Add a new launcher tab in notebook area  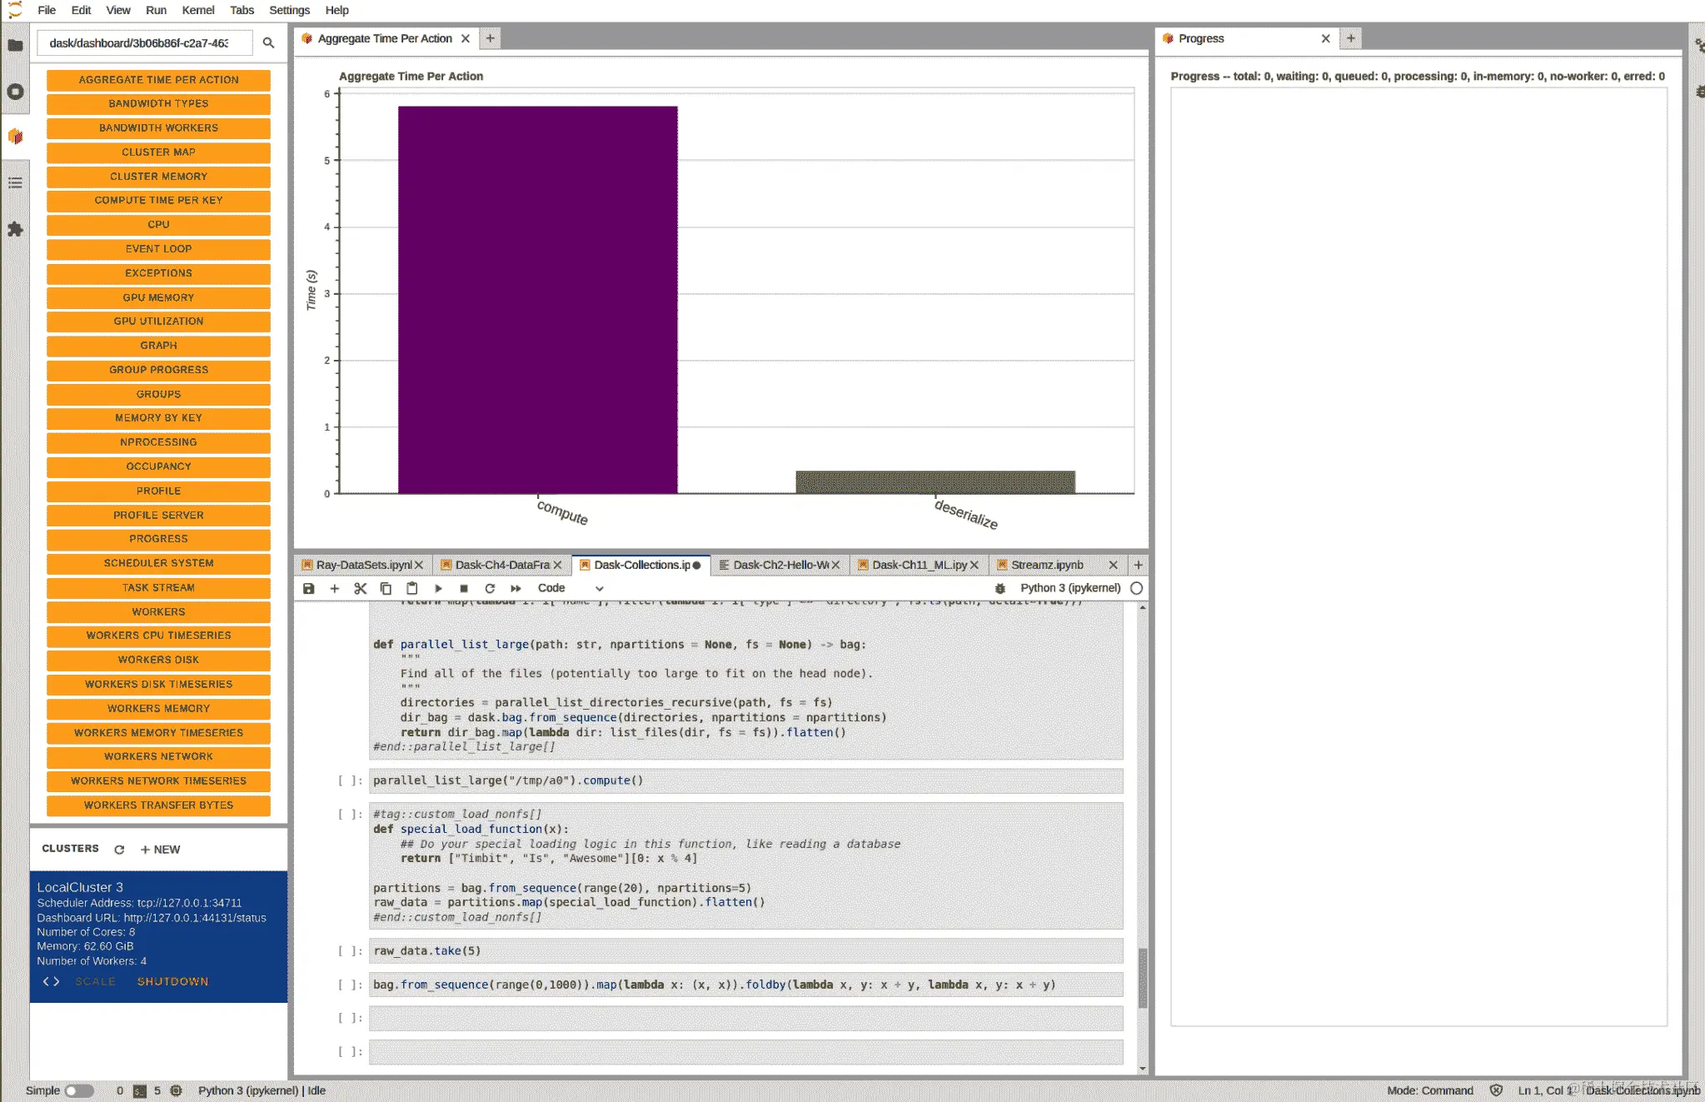(x=1138, y=565)
